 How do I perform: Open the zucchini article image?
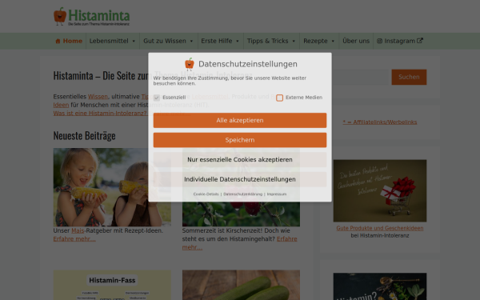[x=242, y=285]
